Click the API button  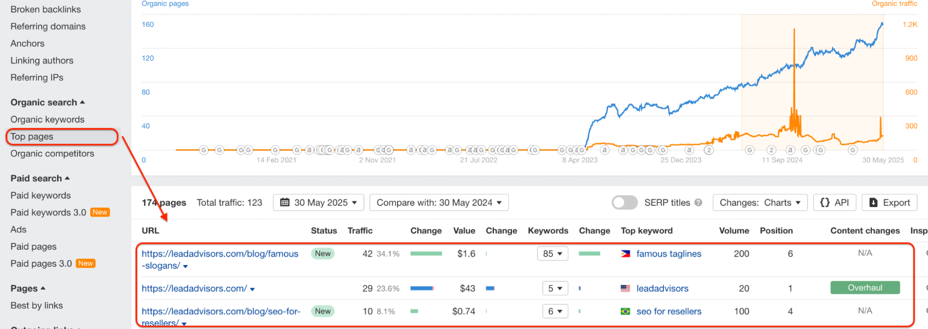[834, 202]
